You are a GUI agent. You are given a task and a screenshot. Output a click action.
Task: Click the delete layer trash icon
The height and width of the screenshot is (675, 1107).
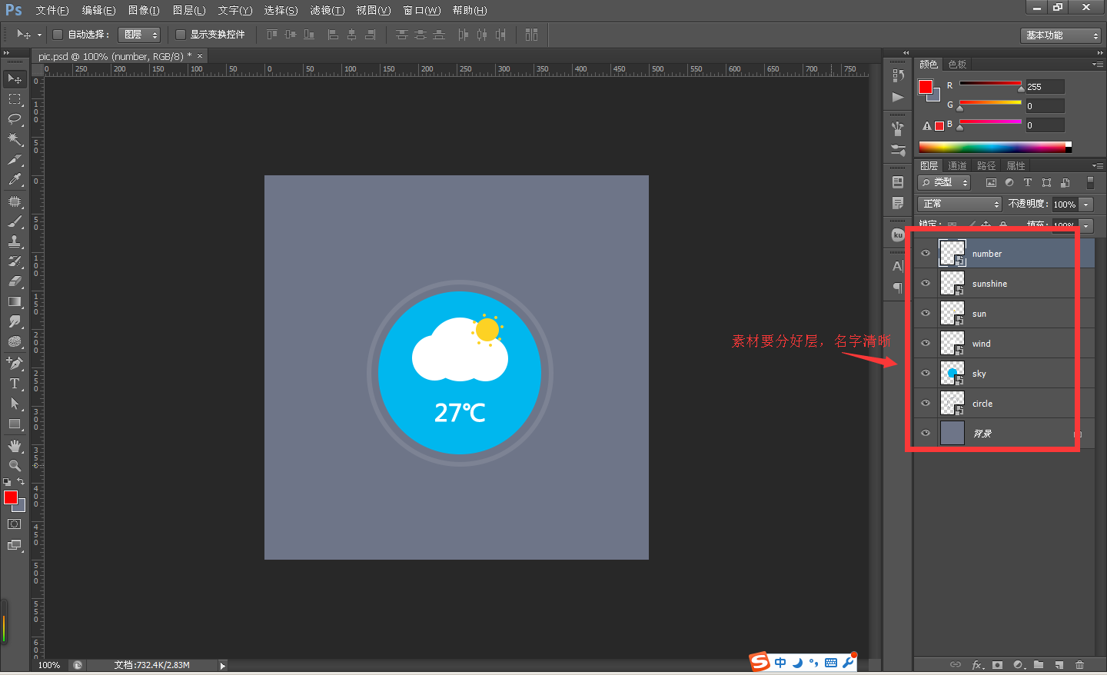1079,664
